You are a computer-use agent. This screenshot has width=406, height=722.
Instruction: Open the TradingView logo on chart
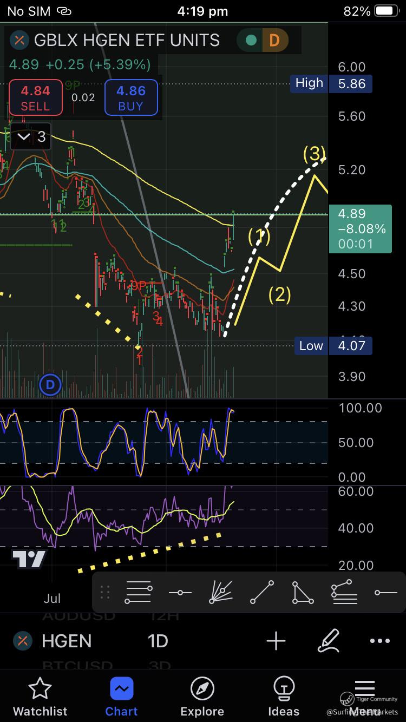click(30, 559)
